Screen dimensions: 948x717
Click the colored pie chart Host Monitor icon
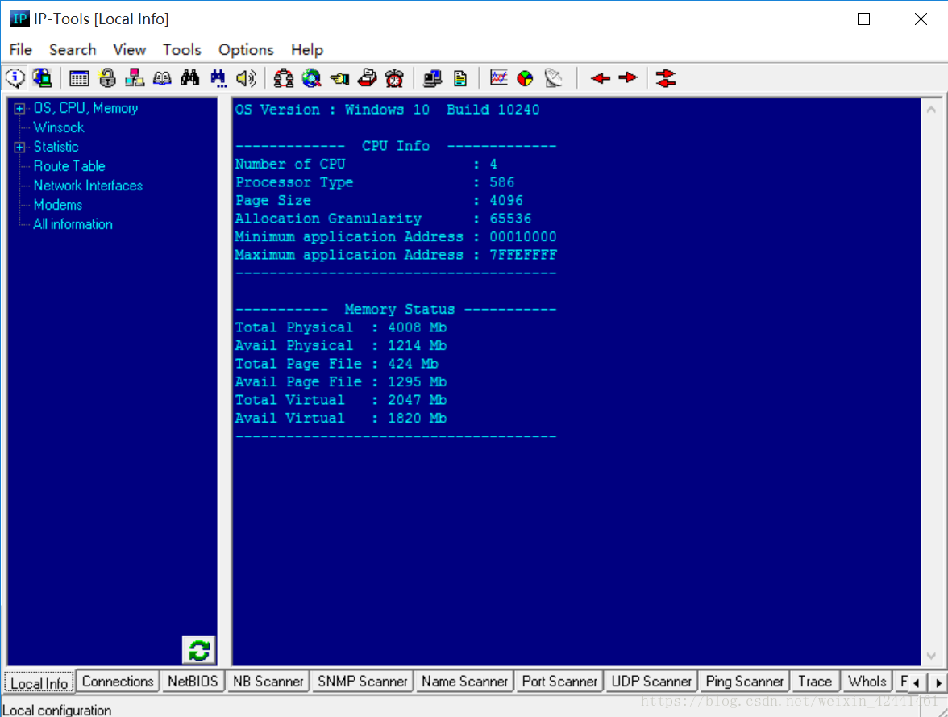tap(526, 78)
